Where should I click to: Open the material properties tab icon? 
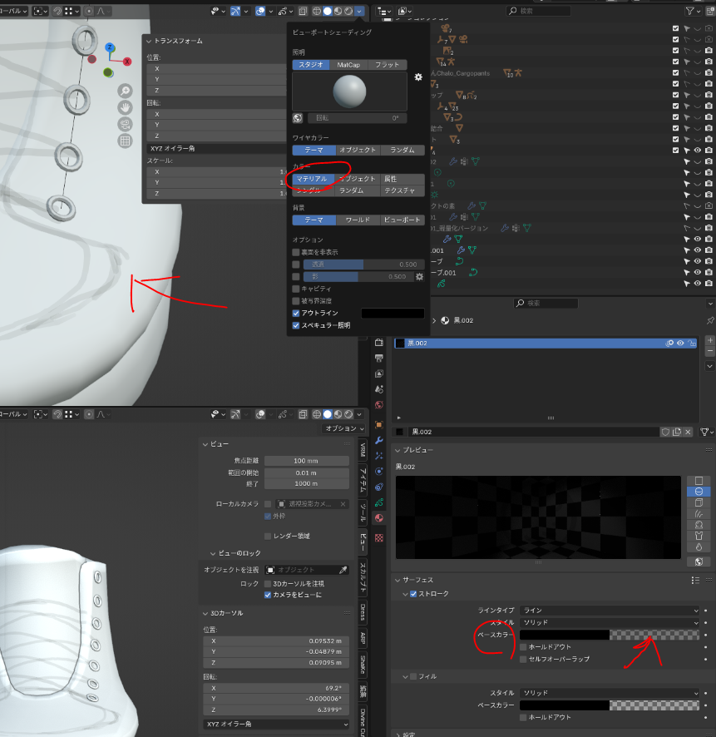[x=379, y=517]
